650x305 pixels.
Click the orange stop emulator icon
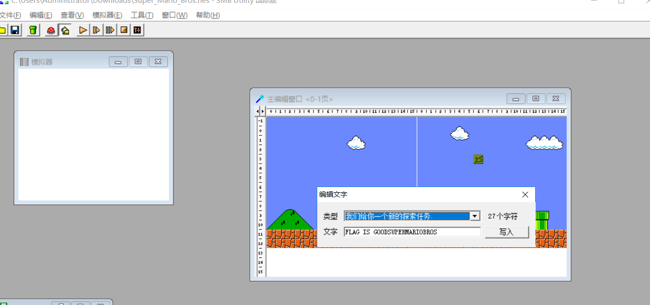(124, 30)
